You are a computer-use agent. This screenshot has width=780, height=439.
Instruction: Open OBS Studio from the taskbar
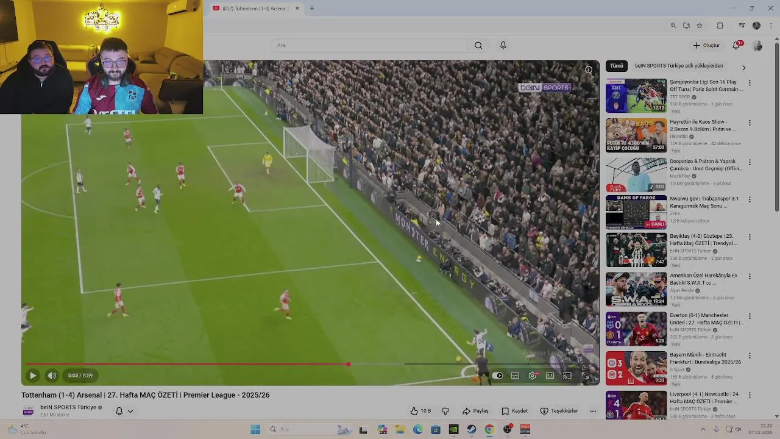point(507,430)
